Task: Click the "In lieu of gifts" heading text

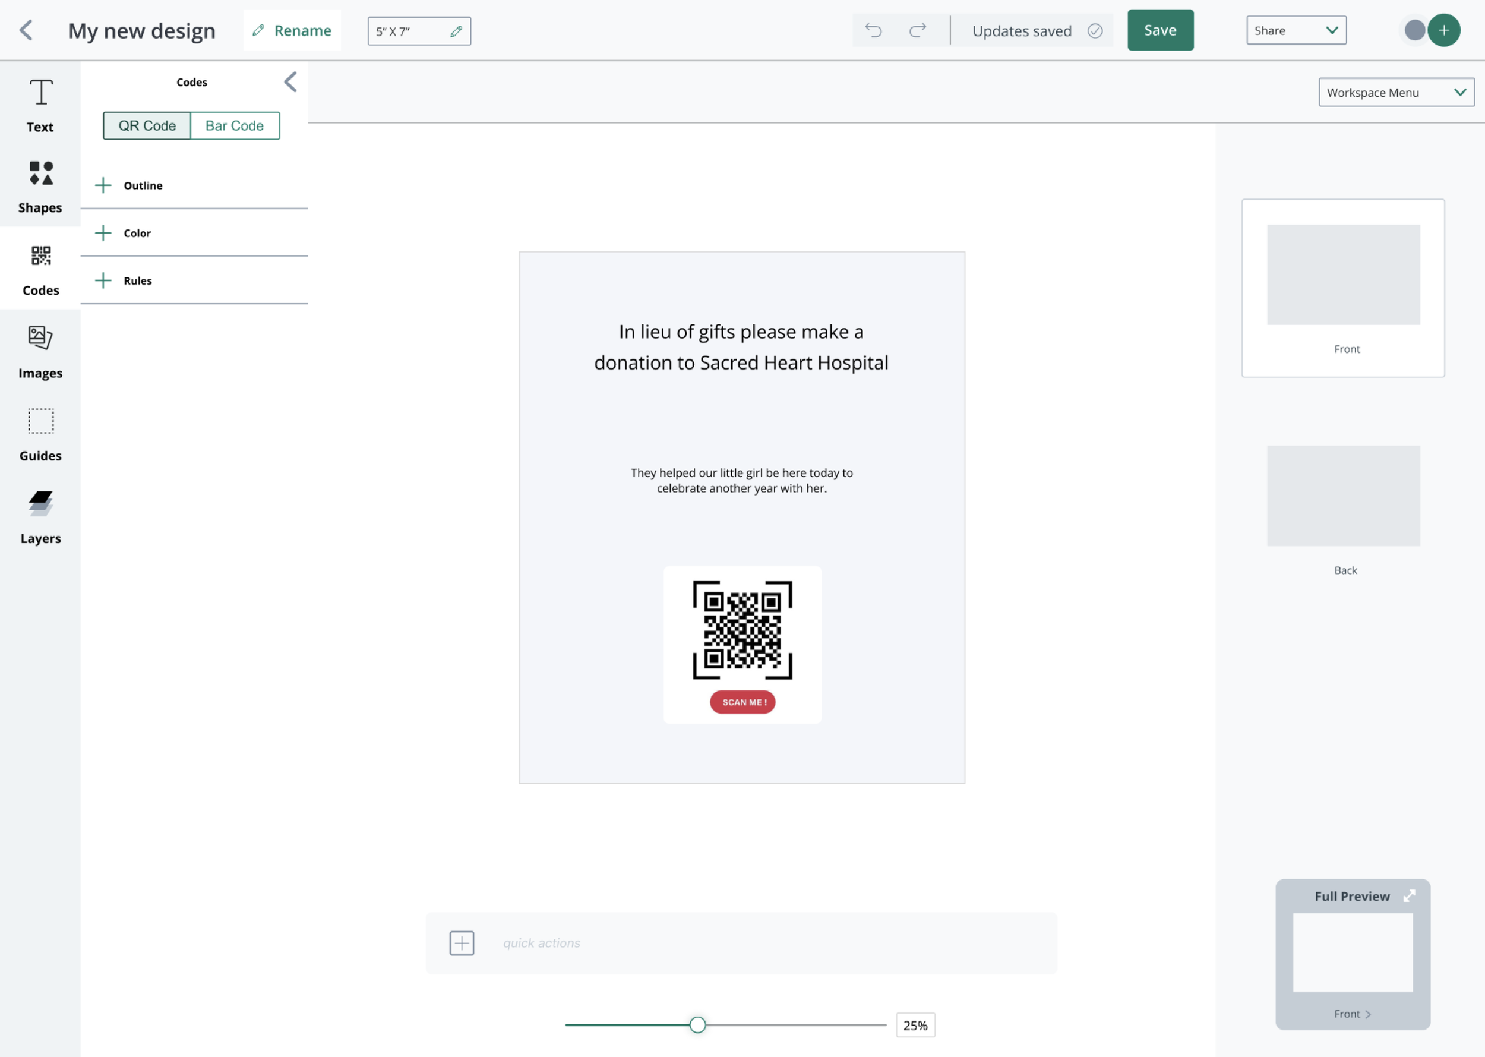Action: tap(741, 347)
